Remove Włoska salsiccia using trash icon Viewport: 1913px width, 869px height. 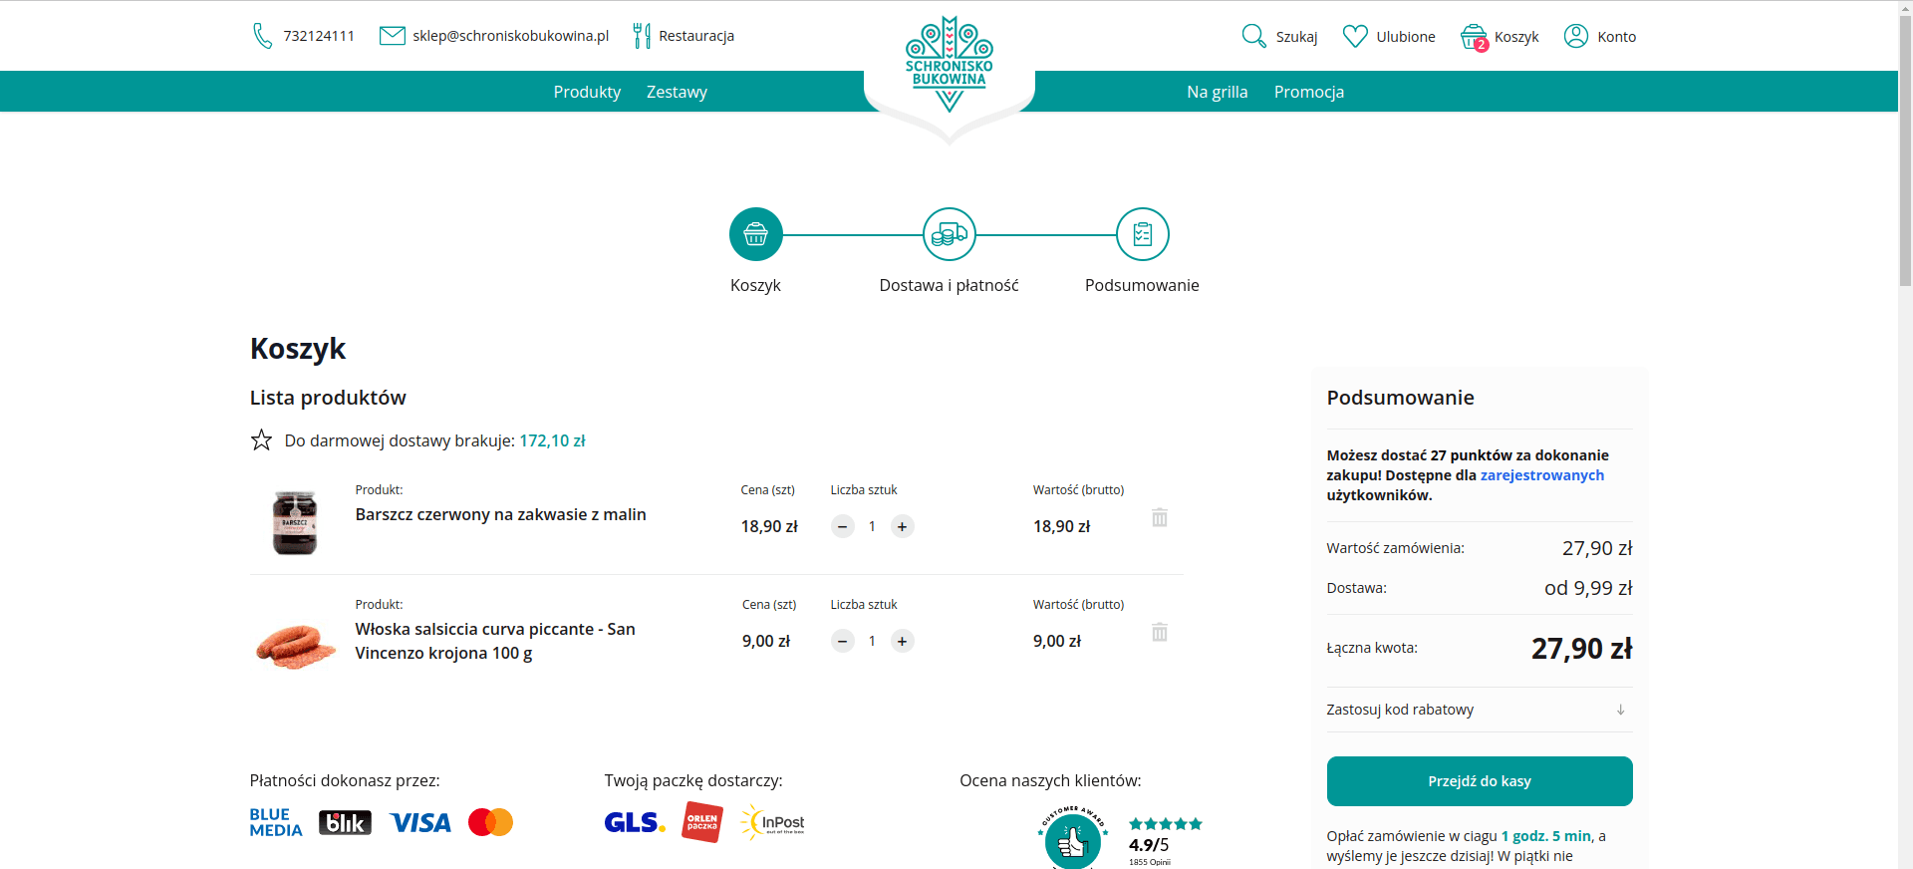pos(1159,632)
